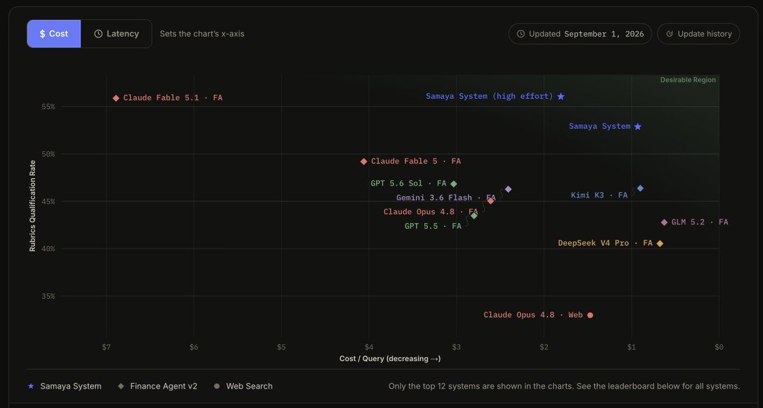Select the Claude Fable 5.1 diamond marker

pyautogui.click(x=116, y=98)
